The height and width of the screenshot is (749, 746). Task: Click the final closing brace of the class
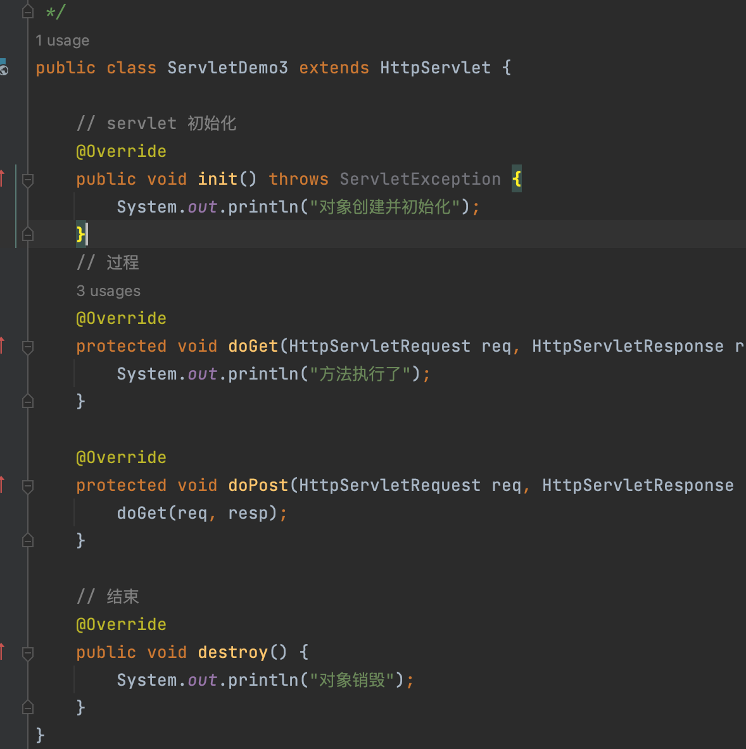point(40,736)
